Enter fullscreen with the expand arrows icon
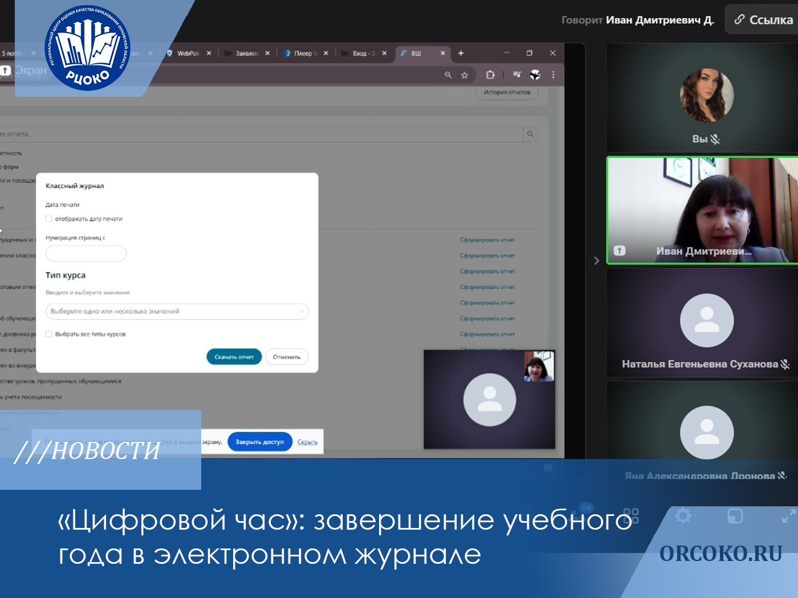 point(788,516)
